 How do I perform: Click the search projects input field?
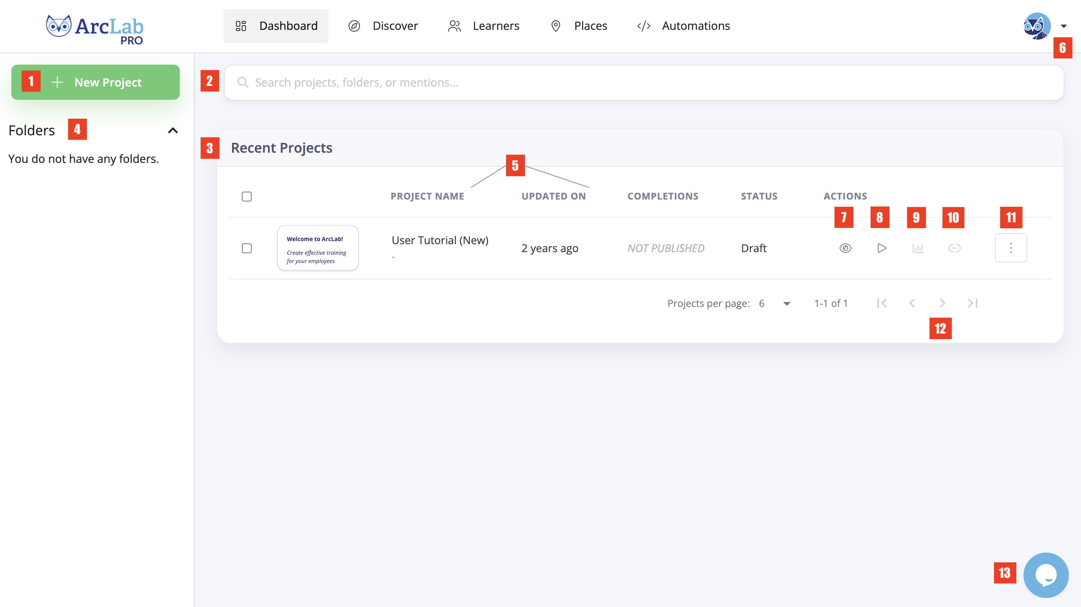[x=644, y=82]
